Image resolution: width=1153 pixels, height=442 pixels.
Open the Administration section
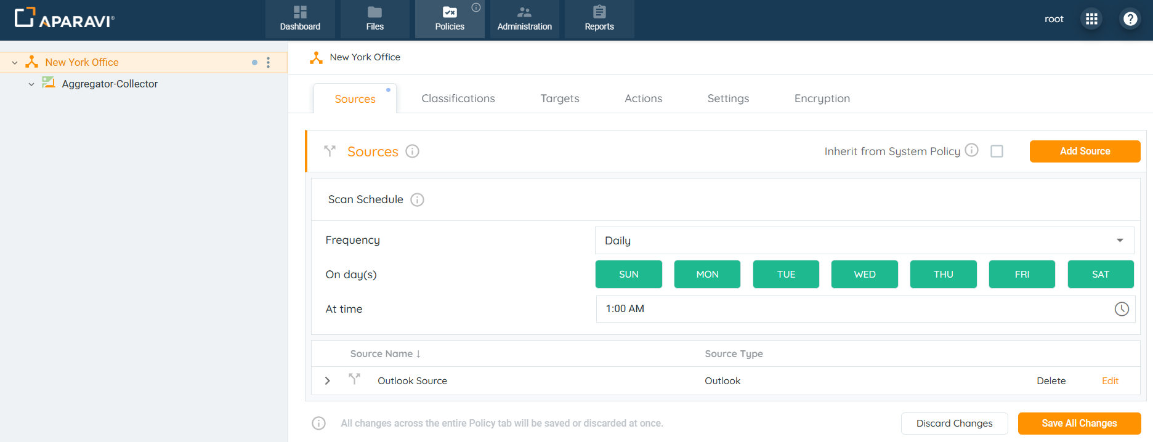[524, 19]
